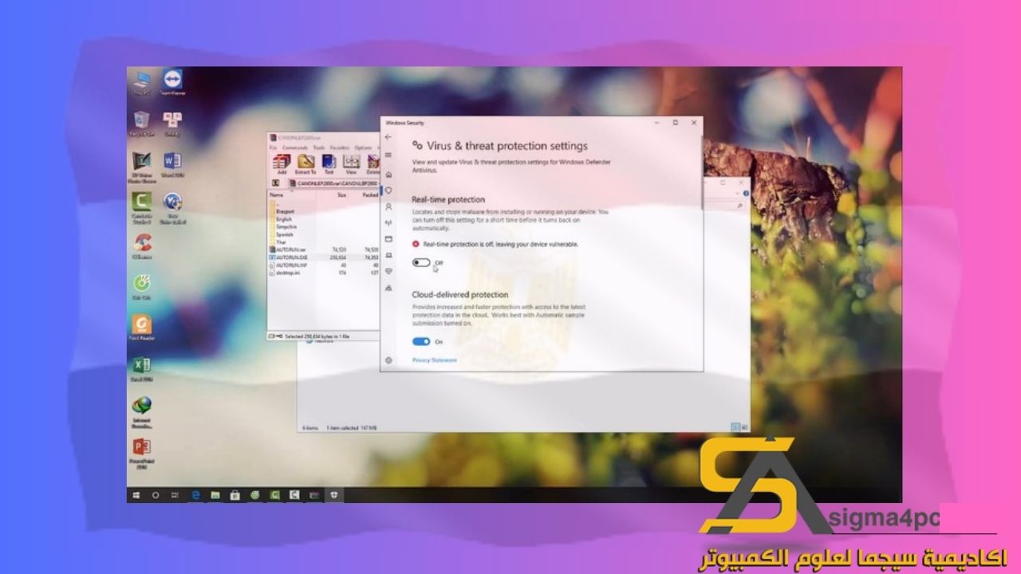Open Firewall & network protection sidebar icon
The image size is (1021, 574).
[x=388, y=222]
